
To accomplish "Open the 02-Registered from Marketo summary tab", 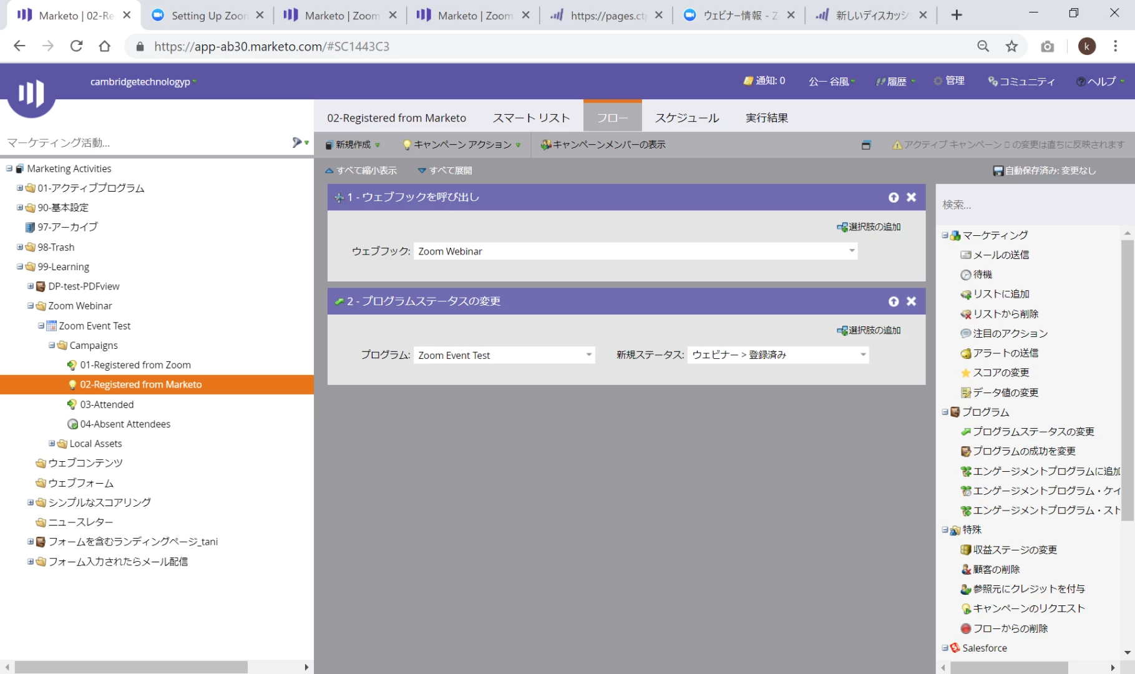I will pos(397,118).
